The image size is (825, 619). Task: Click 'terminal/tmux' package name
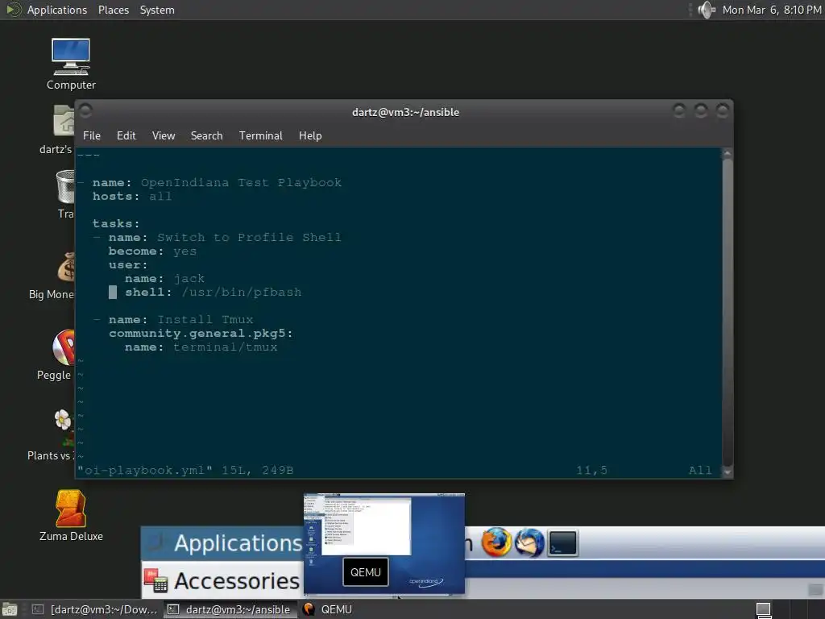[226, 347]
